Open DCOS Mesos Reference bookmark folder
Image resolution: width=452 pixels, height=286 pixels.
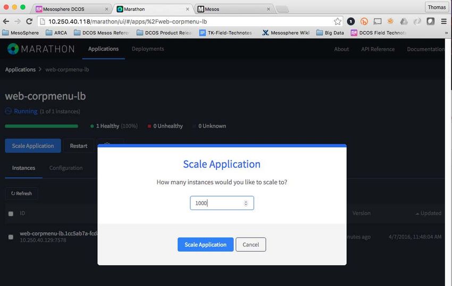point(102,33)
